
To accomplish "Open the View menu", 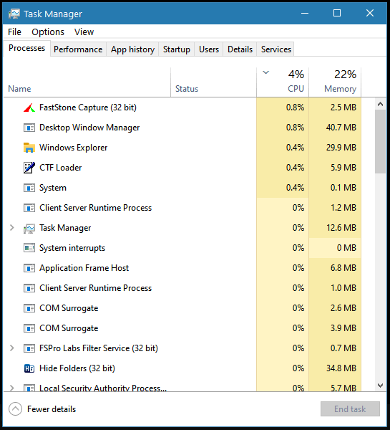I will tap(84, 32).
